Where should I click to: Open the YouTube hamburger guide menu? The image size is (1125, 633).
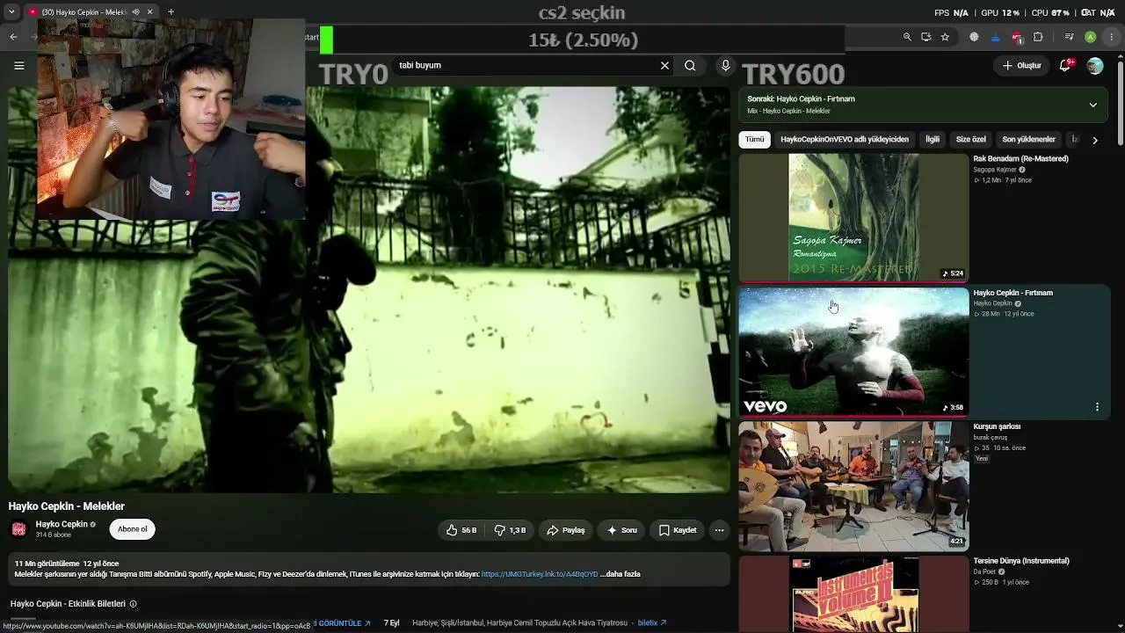[18, 65]
